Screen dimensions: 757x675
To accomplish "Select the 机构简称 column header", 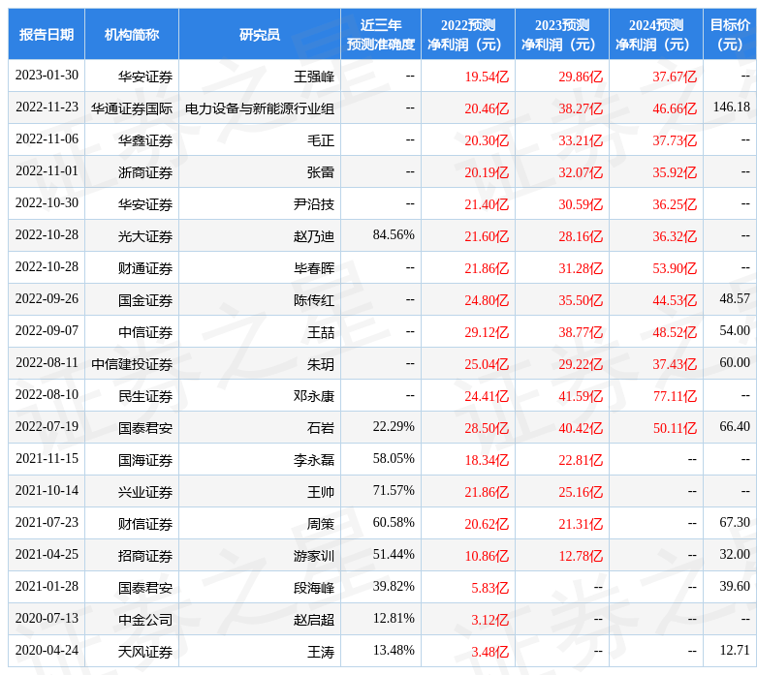I will point(131,35).
